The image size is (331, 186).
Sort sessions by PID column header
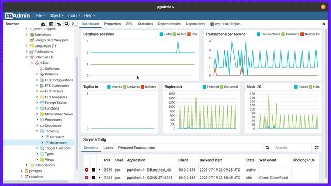coord(107,160)
